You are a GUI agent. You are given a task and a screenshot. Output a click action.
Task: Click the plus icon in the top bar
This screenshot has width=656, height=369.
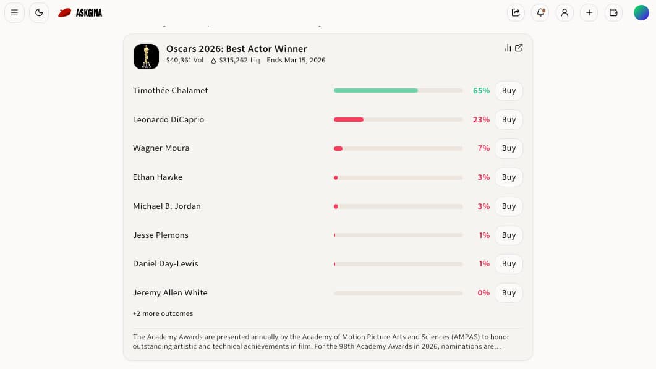click(589, 12)
